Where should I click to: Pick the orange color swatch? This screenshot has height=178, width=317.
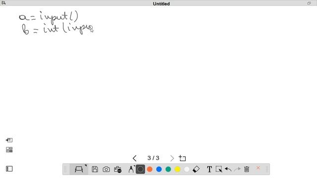click(150, 169)
